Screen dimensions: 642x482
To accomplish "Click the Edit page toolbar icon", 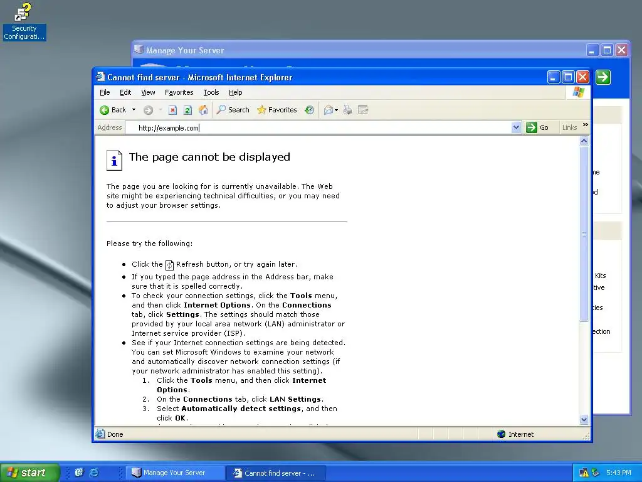I will click(363, 110).
